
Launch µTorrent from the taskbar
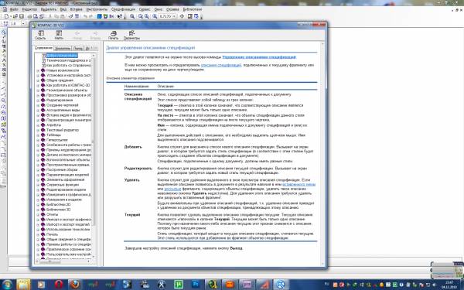click(179, 285)
